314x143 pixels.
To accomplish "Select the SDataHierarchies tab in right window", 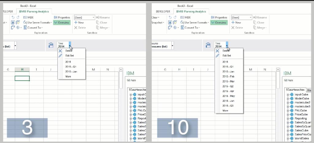I will (x=295, y=90).
